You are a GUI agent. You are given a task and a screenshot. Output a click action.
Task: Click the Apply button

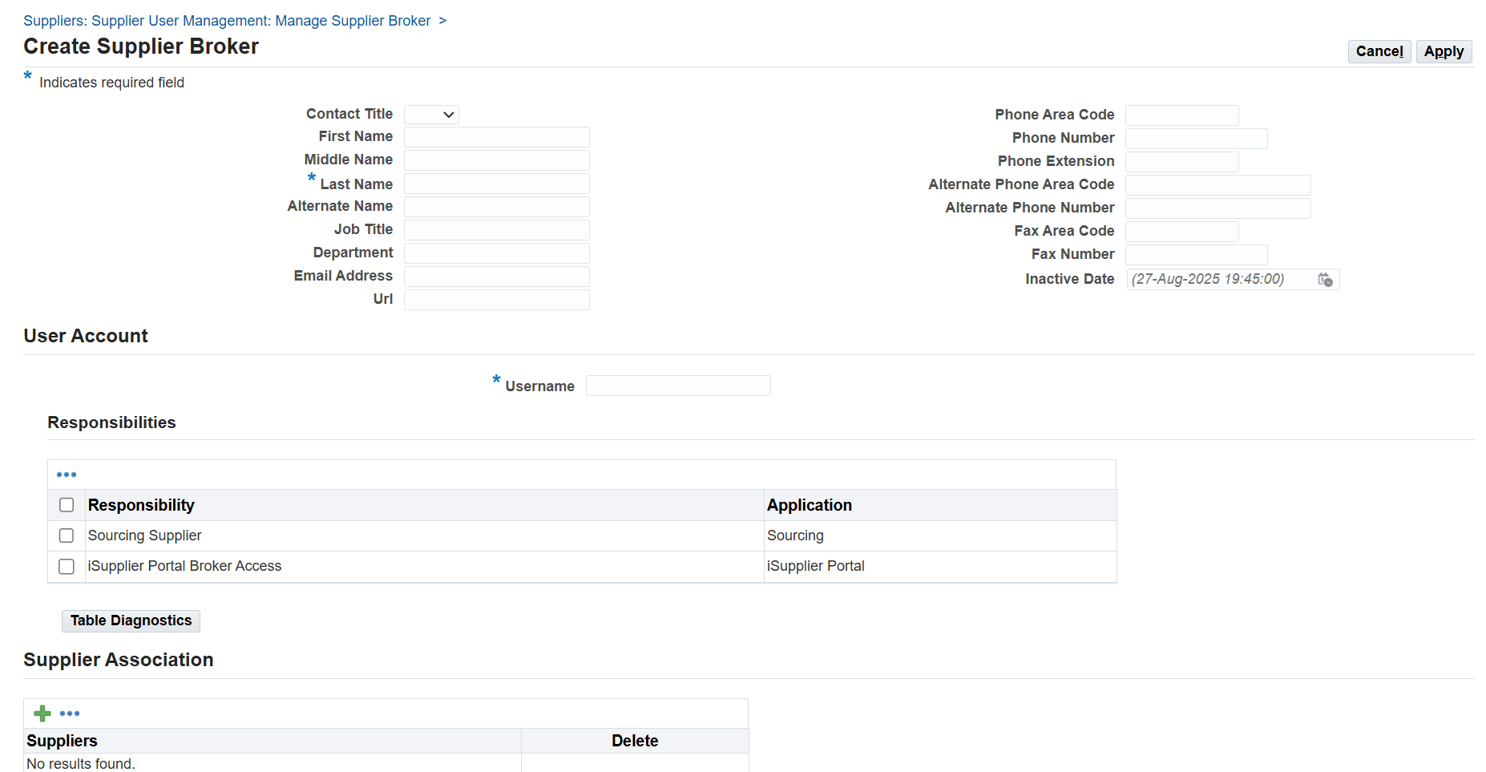1444,51
